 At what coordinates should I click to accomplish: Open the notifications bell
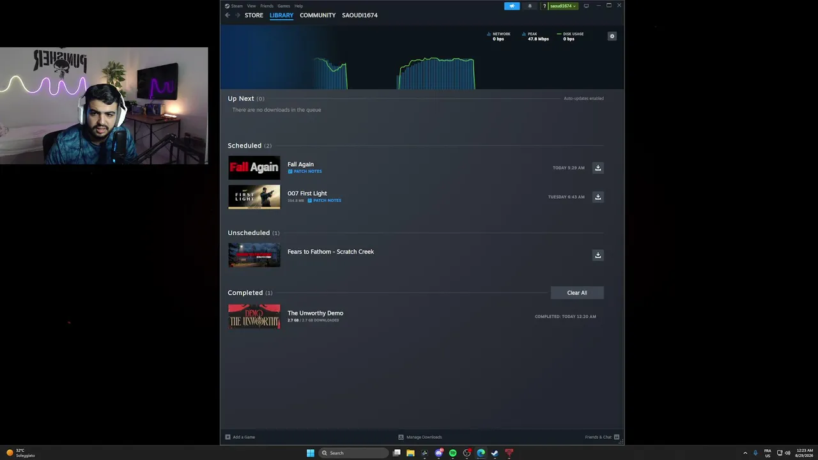(530, 6)
